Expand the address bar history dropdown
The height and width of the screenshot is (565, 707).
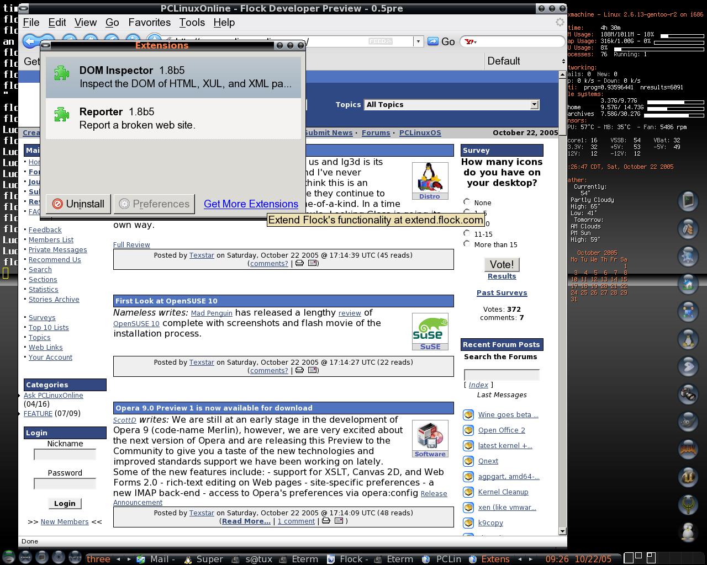(x=418, y=41)
